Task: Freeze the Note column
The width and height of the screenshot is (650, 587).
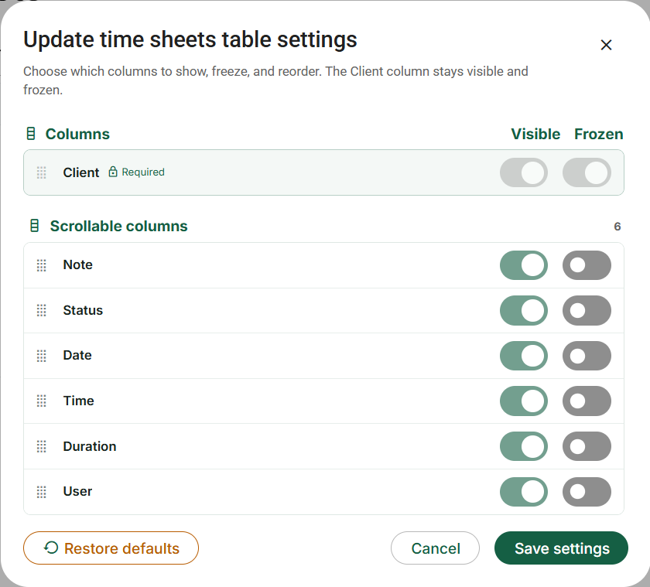Action: click(x=587, y=265)
